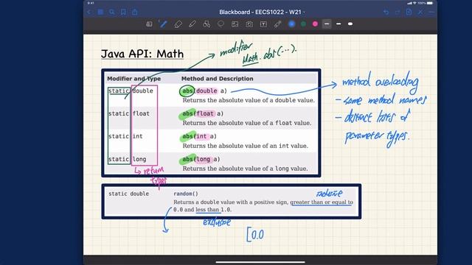Open the search tool

point(112,12)
